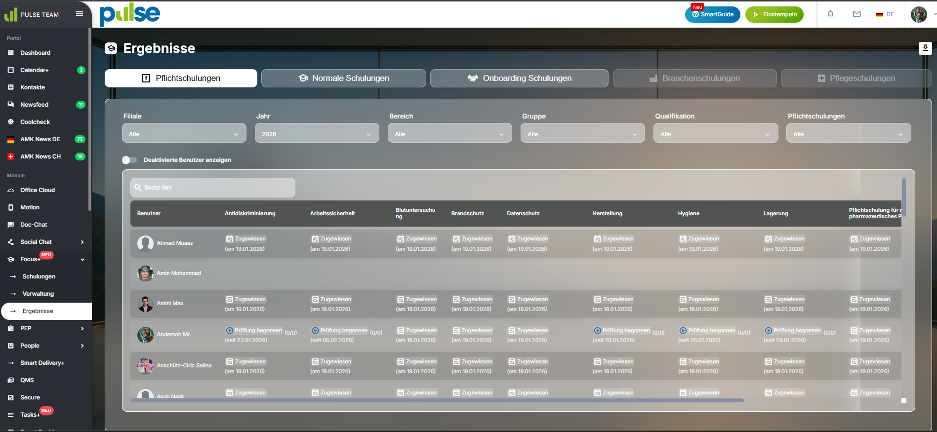Viewport: 937px width, 432px height.
Task: Switch to Pflegeschulungen tab
Action: pos(856,78)
